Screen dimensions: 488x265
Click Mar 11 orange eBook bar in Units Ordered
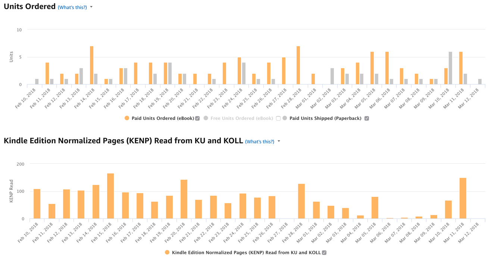point(461,68)
